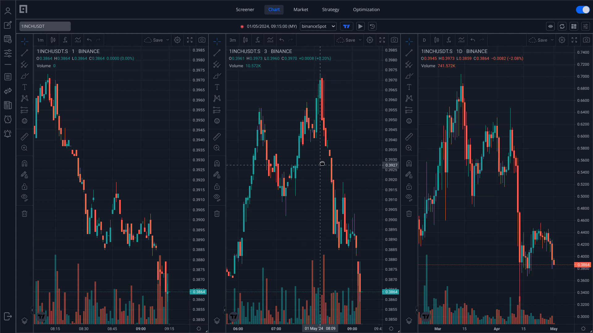Click the trash remove-drawings icon in first chart

point(25,214)
